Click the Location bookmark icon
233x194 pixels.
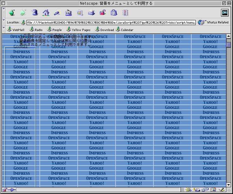[x=23, y=22]
